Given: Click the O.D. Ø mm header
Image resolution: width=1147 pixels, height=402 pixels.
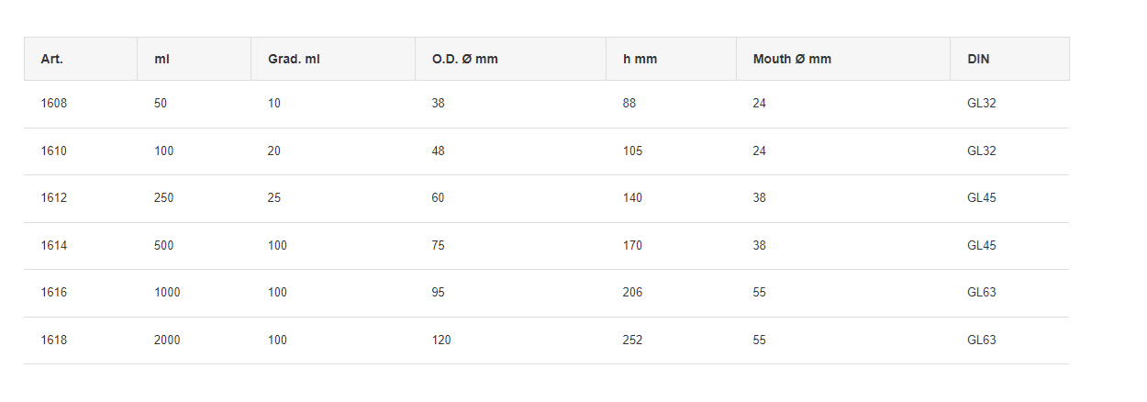Looking at the screenshot, I should pyautogui.click(x=465, y=59).
